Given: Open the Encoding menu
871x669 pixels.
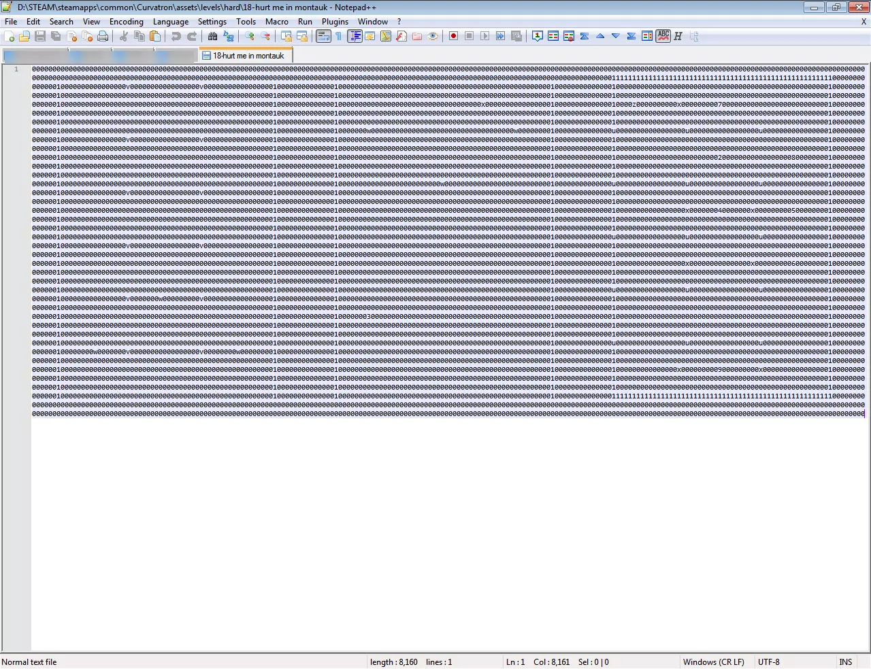Looking at the screenshot, I should (x=127, y=22).
